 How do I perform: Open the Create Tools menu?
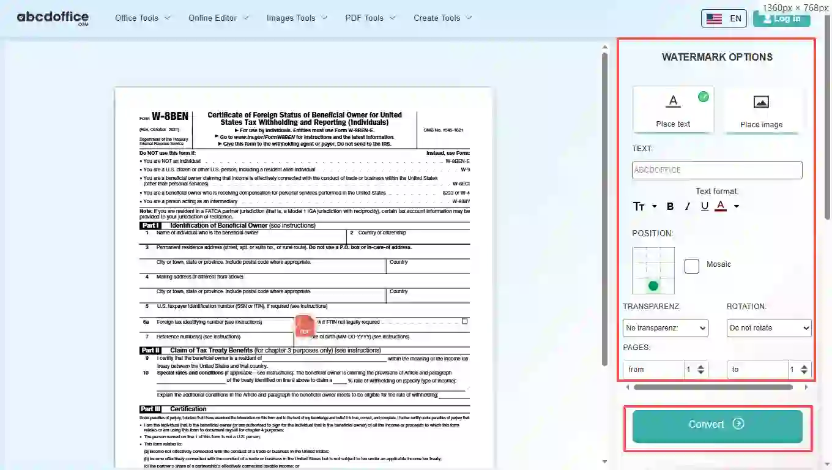pyautogui.click(x=442, y=18)
